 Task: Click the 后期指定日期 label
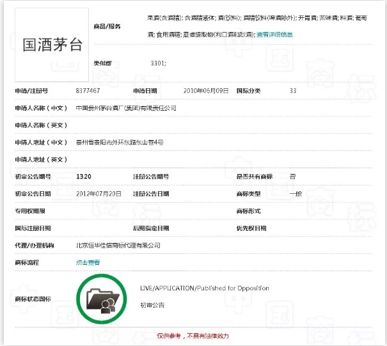pos(151,228)
